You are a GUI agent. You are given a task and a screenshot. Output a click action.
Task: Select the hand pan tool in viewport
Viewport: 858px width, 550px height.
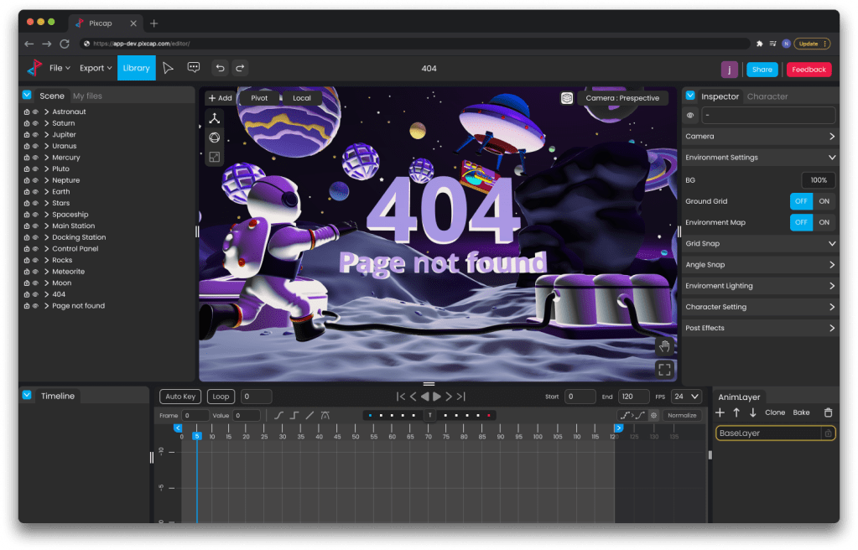coord(664,346)
